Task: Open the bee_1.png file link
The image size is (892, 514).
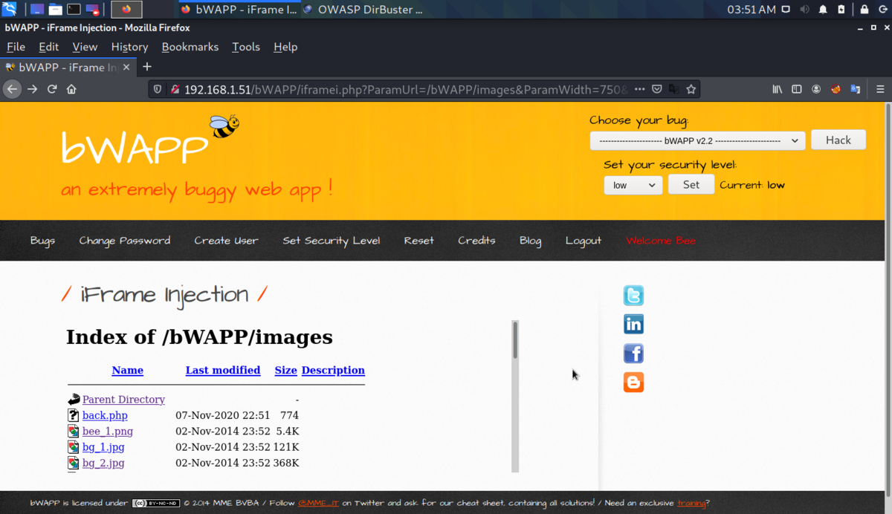Action: 108,432
